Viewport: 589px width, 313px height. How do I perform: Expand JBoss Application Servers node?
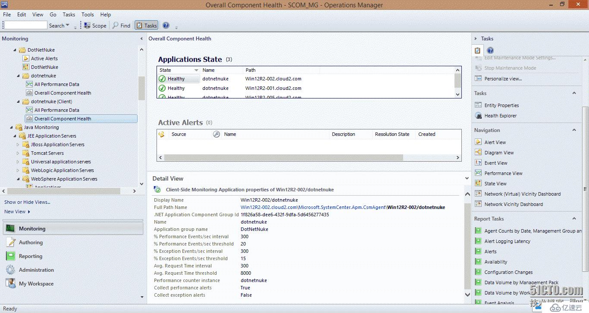coord(18,144)
